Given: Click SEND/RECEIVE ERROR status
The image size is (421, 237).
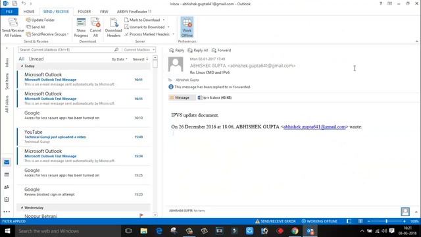Looking at the screenshot, I should 275,221.
